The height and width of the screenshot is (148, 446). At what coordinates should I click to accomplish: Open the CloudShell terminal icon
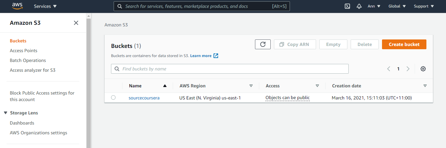(x=347, y=6)
